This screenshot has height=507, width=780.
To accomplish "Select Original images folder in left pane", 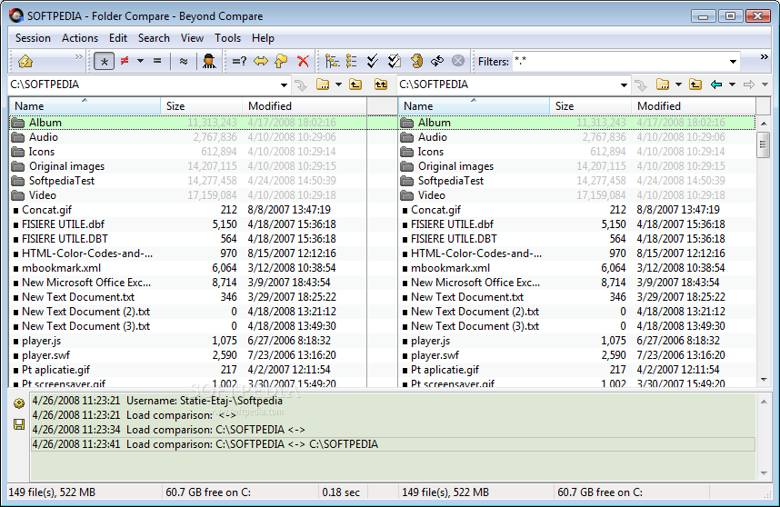I will pyautogui.click(x=188, y=166).
